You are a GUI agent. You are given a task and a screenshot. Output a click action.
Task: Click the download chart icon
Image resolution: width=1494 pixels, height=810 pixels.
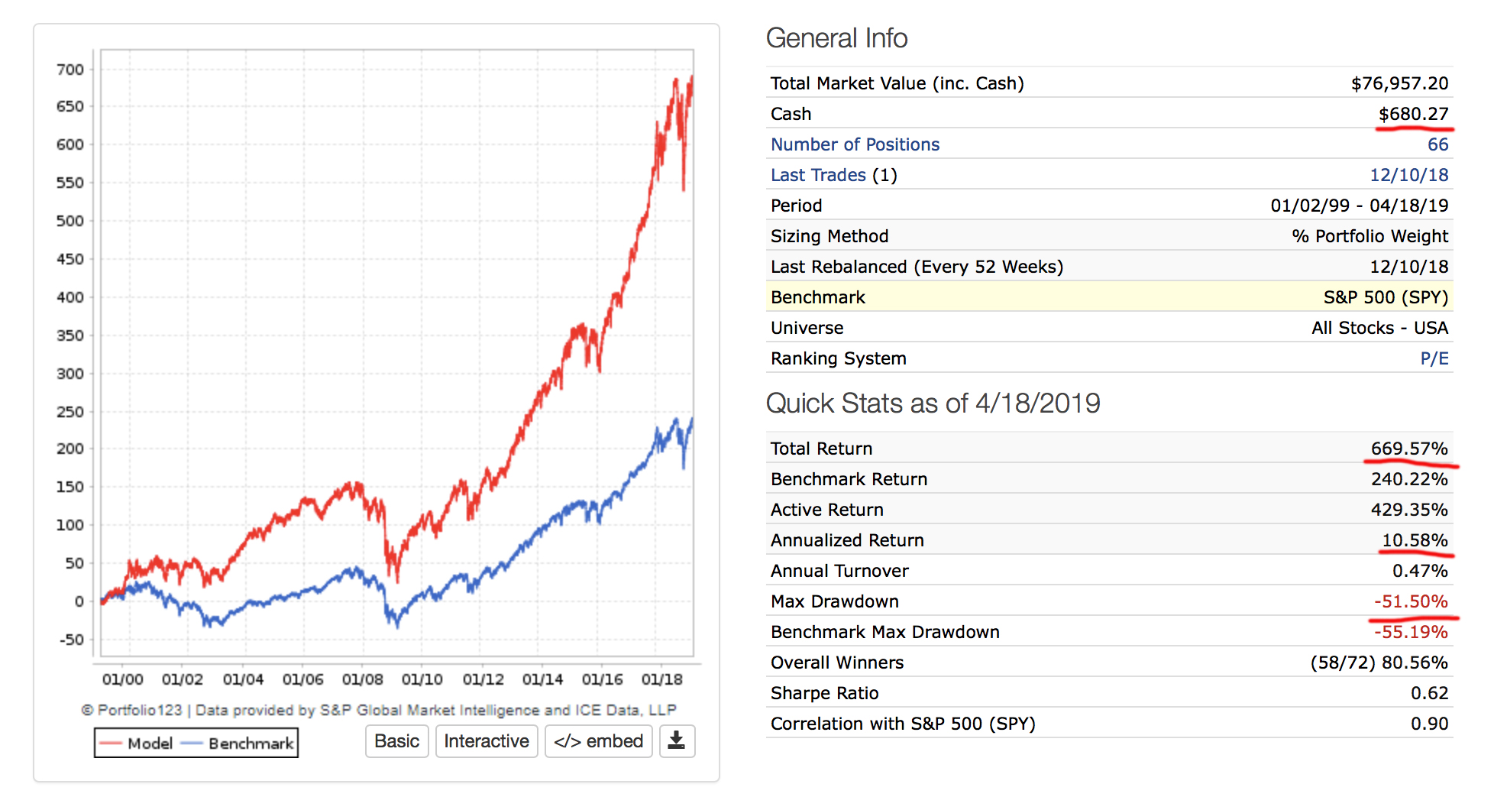tap(677, 741)
